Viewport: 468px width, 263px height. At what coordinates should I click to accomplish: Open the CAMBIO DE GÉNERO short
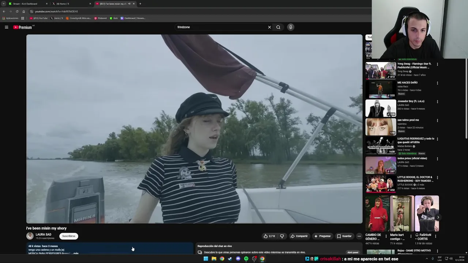377,214
